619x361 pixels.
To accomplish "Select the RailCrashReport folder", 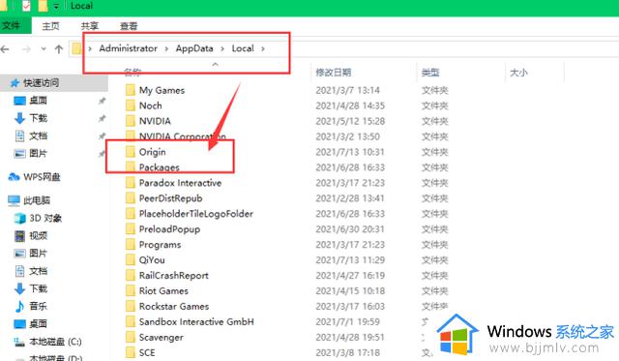I will [174, 275].
